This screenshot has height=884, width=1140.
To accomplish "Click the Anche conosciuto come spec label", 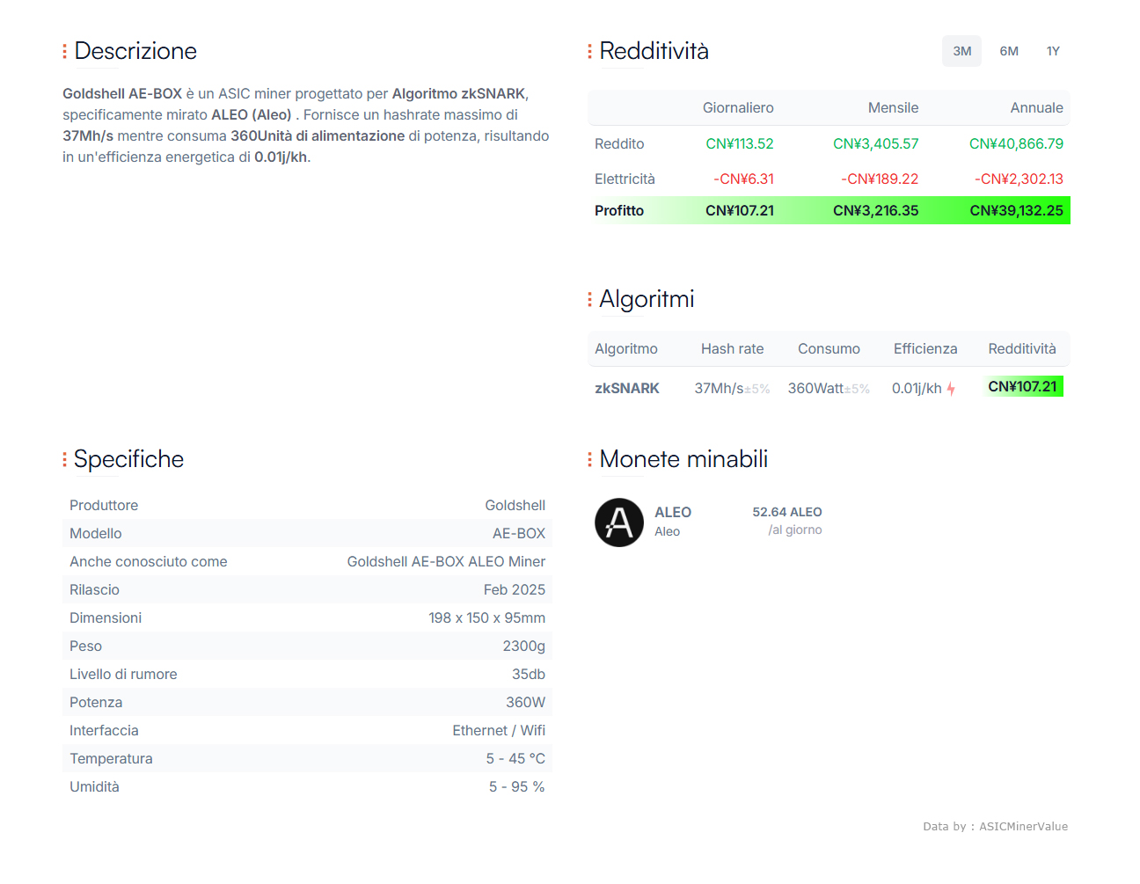I will tap(149, 561).
